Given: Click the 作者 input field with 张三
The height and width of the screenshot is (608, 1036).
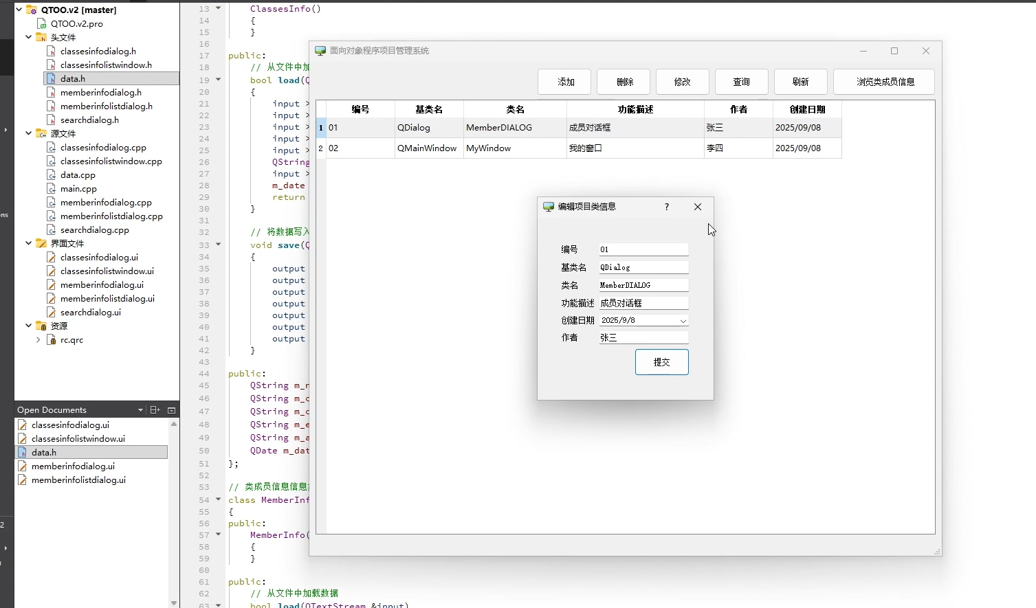Looking at the screenshot, I should [x=643, y=337].
